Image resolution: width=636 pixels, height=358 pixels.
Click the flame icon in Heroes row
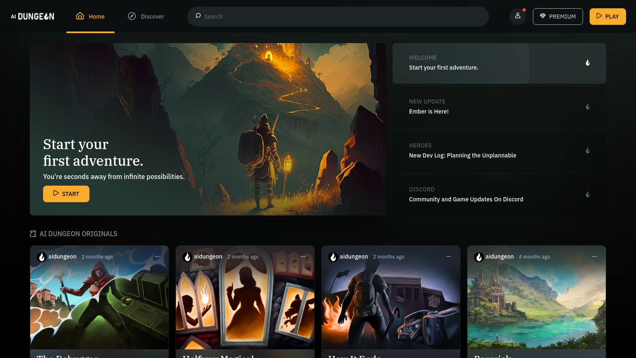tap(587, 151)
